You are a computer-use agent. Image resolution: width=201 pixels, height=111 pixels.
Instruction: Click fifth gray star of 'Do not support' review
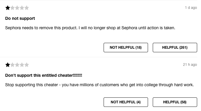pyautogui.click(x=27, y=8)
